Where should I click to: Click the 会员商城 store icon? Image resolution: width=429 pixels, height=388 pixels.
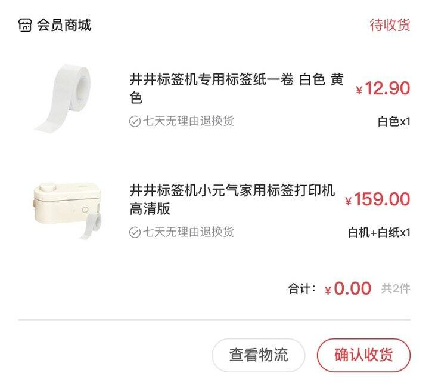click(25, 26)
